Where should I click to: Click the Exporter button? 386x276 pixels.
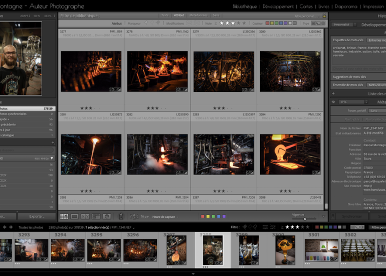click(x=37, y=216)
